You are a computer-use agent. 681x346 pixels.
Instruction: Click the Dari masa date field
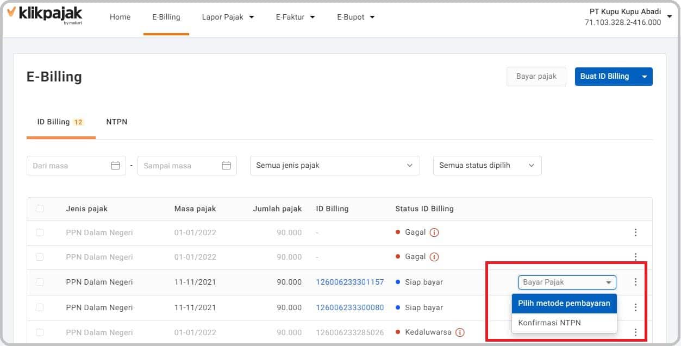[x=76, y=166]
